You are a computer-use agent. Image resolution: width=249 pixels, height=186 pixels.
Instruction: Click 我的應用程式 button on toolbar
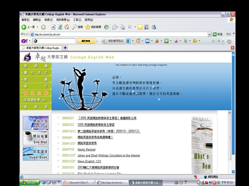pyautogui.click(x=113, y=41)
